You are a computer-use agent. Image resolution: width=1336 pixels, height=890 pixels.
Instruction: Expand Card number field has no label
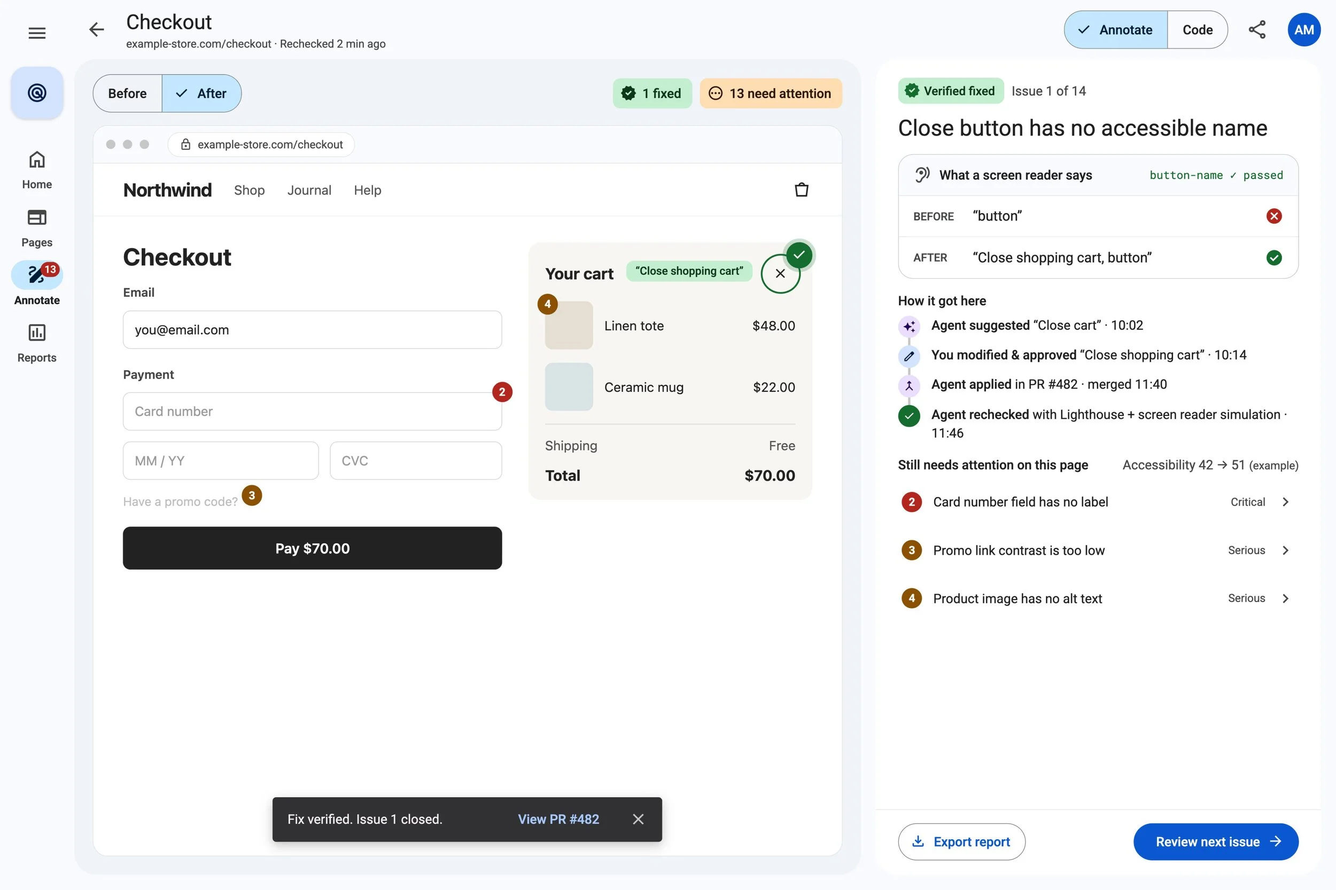tap(1098, 502)
